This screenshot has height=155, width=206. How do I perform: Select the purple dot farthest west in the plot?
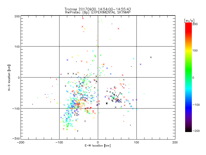coord(33,104)
